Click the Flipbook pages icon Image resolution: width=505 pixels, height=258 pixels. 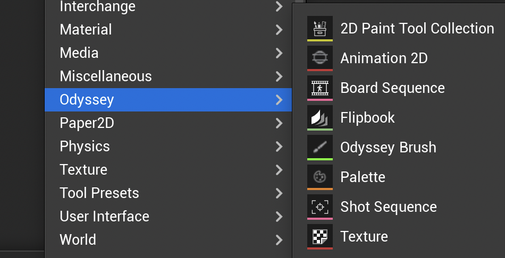point(320,117)
